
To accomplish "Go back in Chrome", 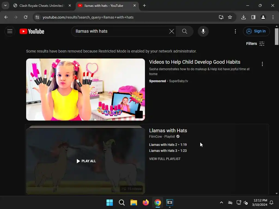I will click(6, 17).
